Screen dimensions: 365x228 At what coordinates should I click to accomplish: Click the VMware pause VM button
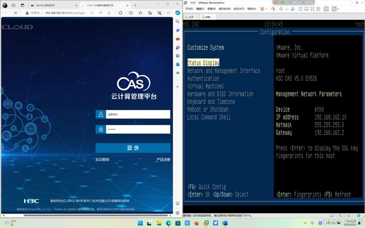262,9
